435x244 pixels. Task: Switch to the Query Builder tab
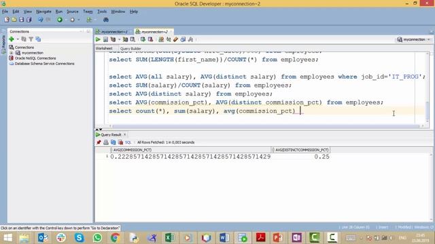[x=130, y=49]
